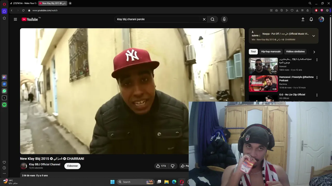Screen dimensions: 332x186
Task: Open Spotify in Opera sidebar
Action: 4,105
